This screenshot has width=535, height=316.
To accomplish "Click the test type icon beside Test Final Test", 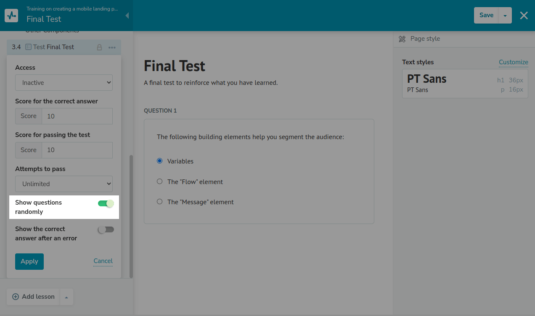I will pyautogui.click(x=29, y=47).
